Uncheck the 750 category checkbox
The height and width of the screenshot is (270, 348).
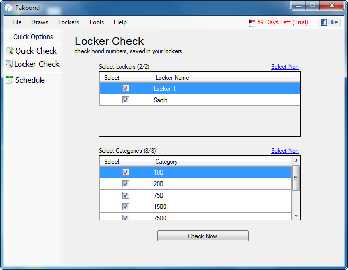point(125,195)
